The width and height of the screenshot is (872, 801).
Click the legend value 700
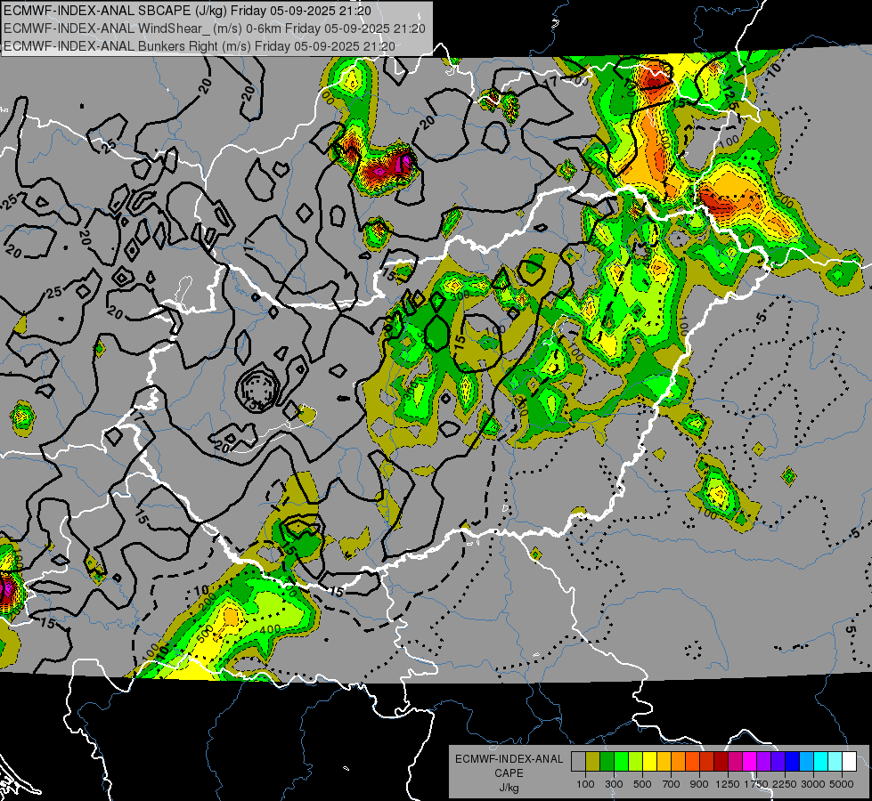(x=672, y=784)
